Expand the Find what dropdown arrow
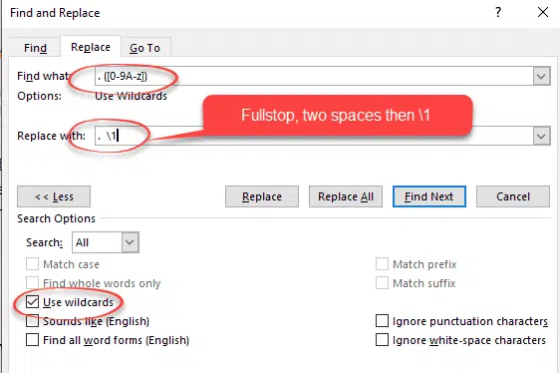Screen dimensions: 560x373 coord(541,76)
